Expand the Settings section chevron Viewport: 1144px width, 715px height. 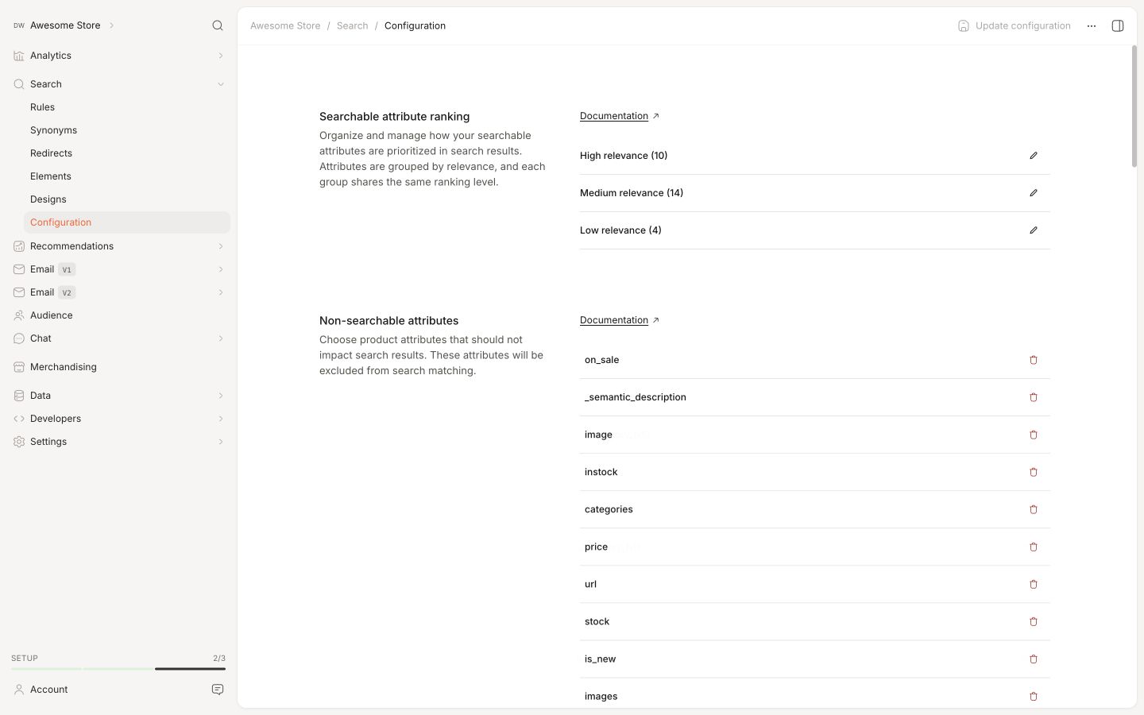click(221, 442)
